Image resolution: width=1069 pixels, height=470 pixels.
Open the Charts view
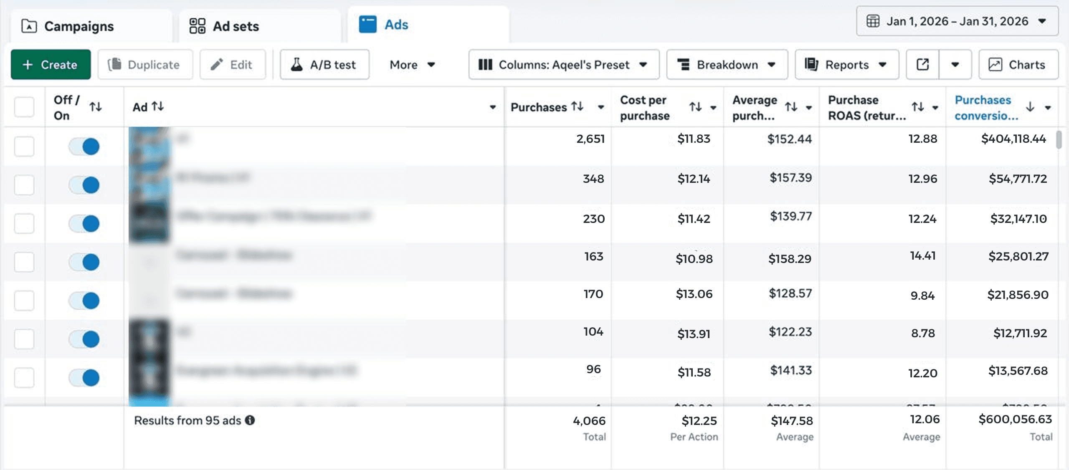pos(1018,65)
